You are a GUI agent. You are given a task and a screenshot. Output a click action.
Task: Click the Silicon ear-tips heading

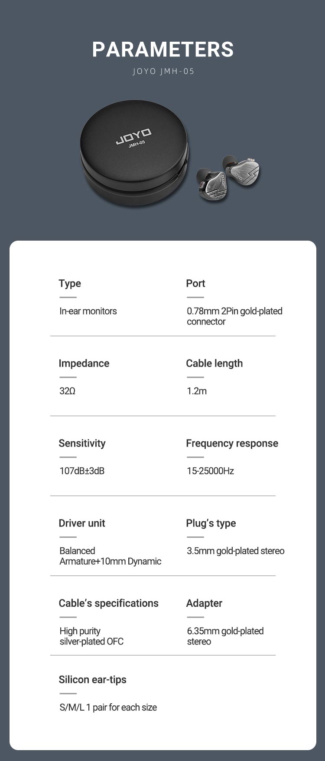pos(92,680)
